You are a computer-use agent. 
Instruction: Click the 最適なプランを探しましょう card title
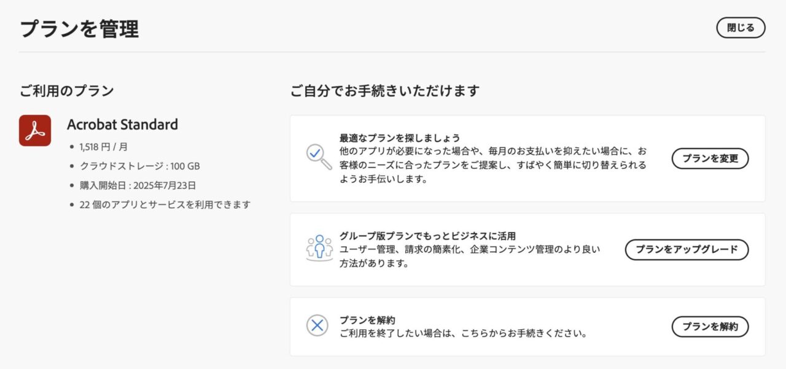[x=400, y=138]
